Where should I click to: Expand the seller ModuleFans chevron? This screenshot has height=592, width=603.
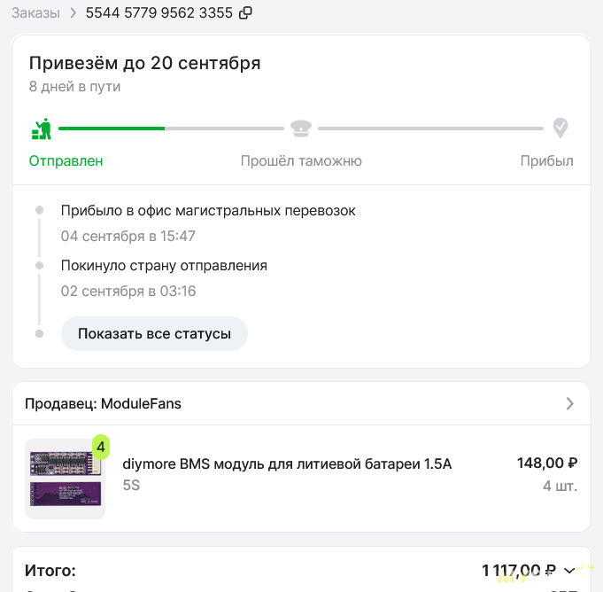coord(570,403)
